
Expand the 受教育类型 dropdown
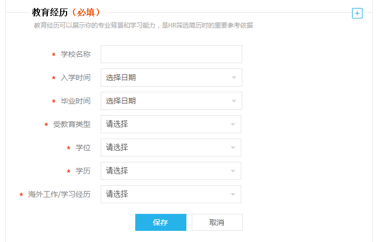coord(171,124)
